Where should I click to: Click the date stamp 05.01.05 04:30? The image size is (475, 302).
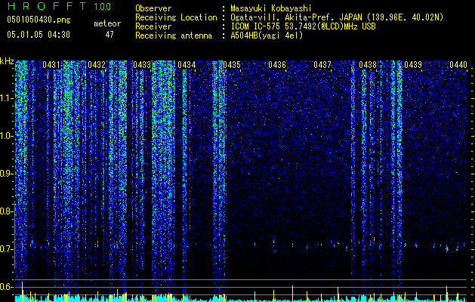point(39,35)
